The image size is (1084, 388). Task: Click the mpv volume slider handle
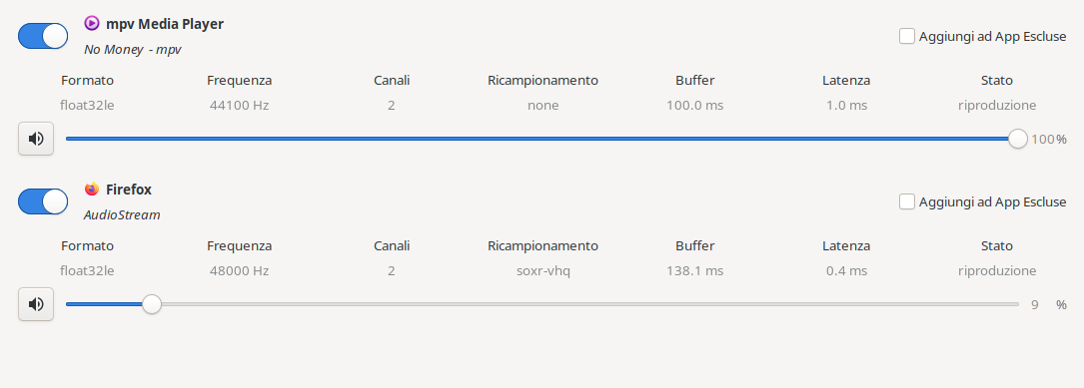coord(1018,139)
